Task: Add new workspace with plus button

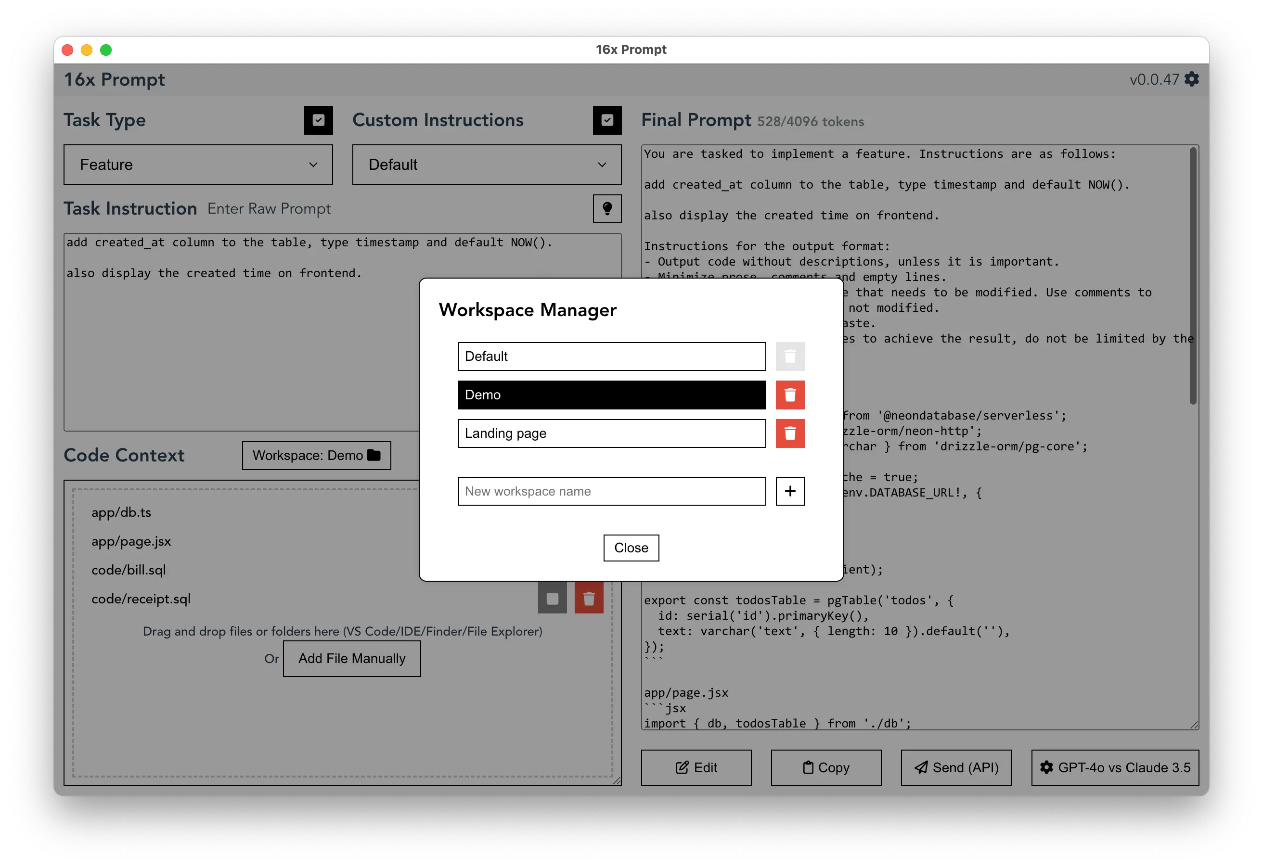Action: 790,491
